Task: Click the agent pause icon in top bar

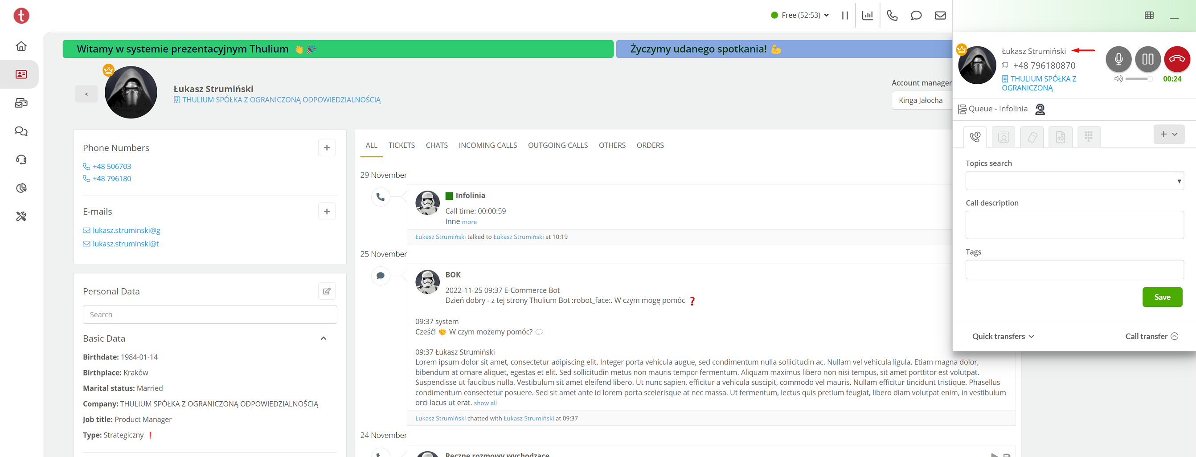Action: pyautogui.click(x=845, y=15)
